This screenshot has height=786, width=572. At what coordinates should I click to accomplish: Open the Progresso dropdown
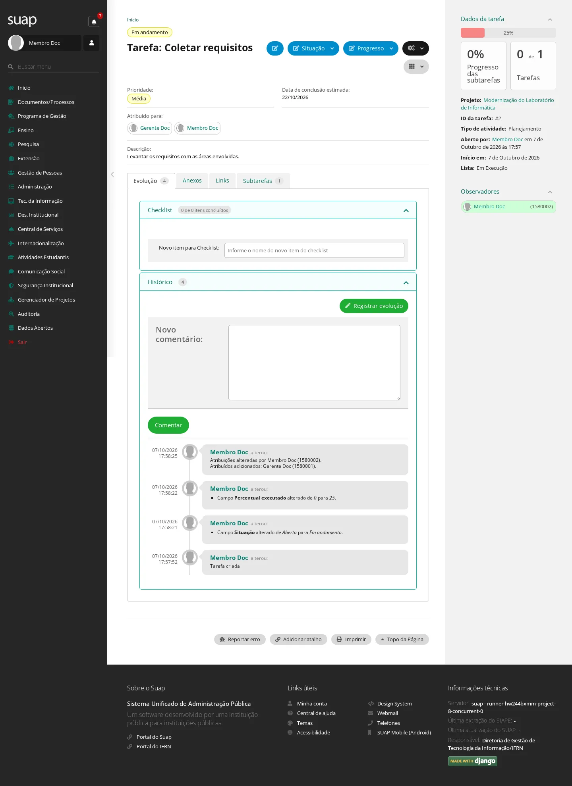click(x=370, y=48)
